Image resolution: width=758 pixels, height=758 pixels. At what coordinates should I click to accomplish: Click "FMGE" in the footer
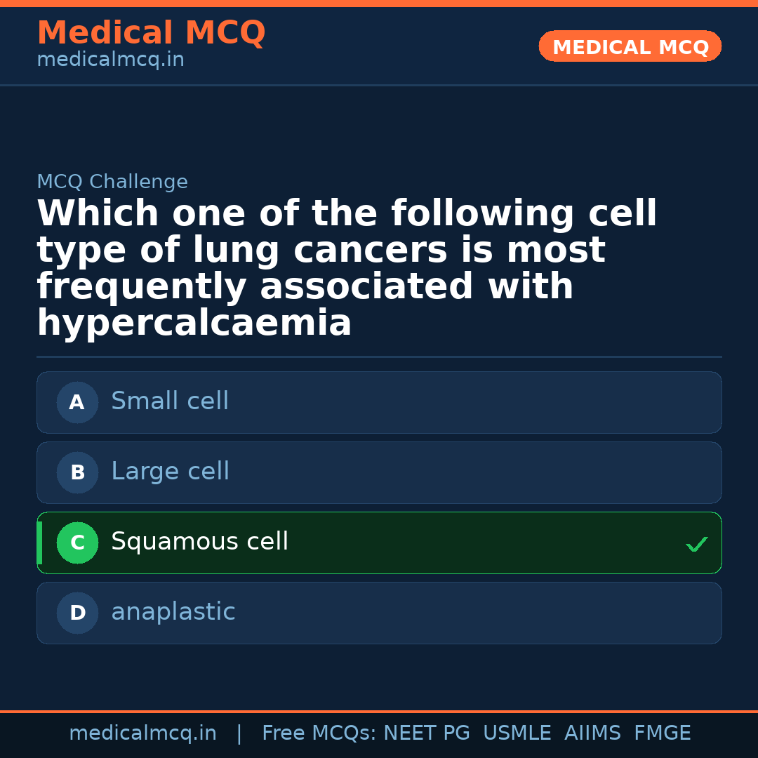(663, 733)
